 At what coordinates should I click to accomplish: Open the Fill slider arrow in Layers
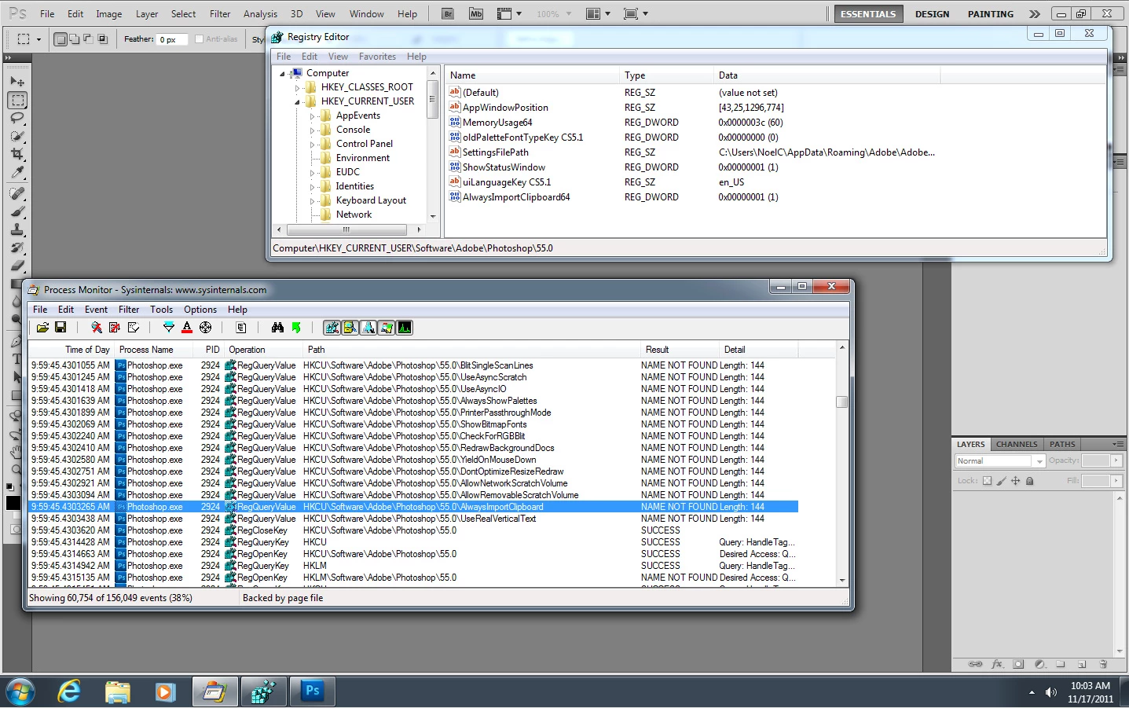[1116, 481]
